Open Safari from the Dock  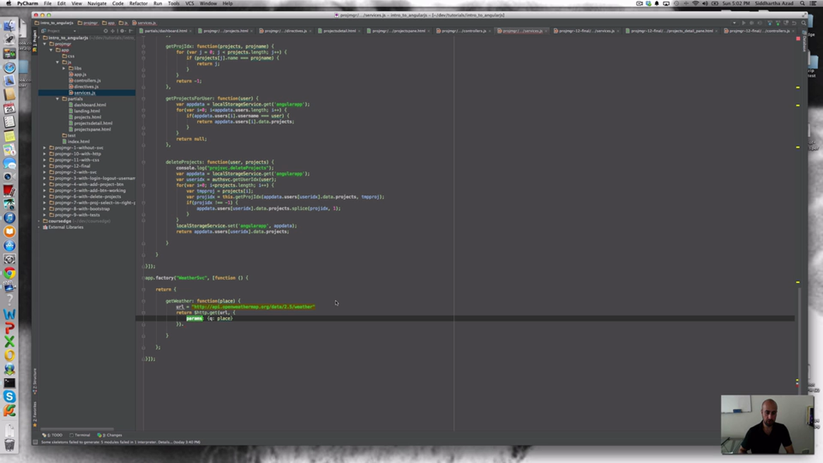[x=9, y=68]
